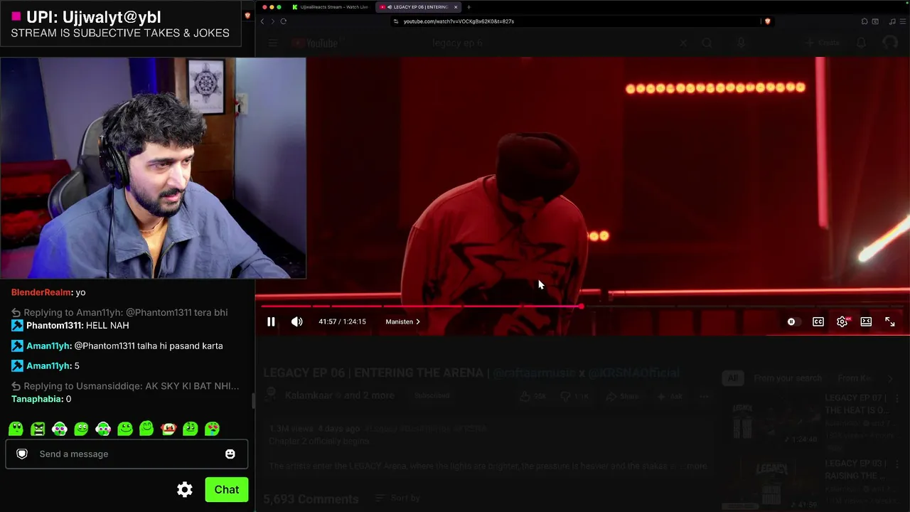
Task: Go forward with the browser forward arrow
Action: point(272,21)
